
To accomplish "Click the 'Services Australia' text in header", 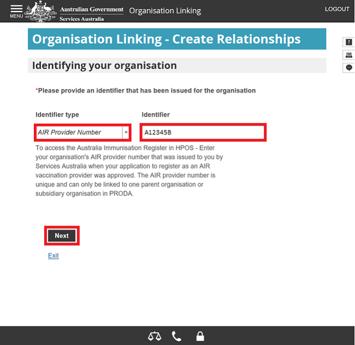I will (82, 19).
